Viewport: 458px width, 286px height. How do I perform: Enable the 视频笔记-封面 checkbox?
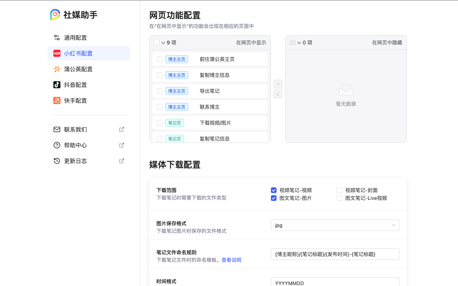(x=339, y=190)
